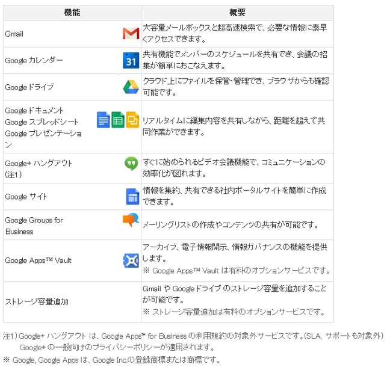390x373 pixels.
Task: Click the ストレージ容量を追加すること description
Action: tap(234, 294)
